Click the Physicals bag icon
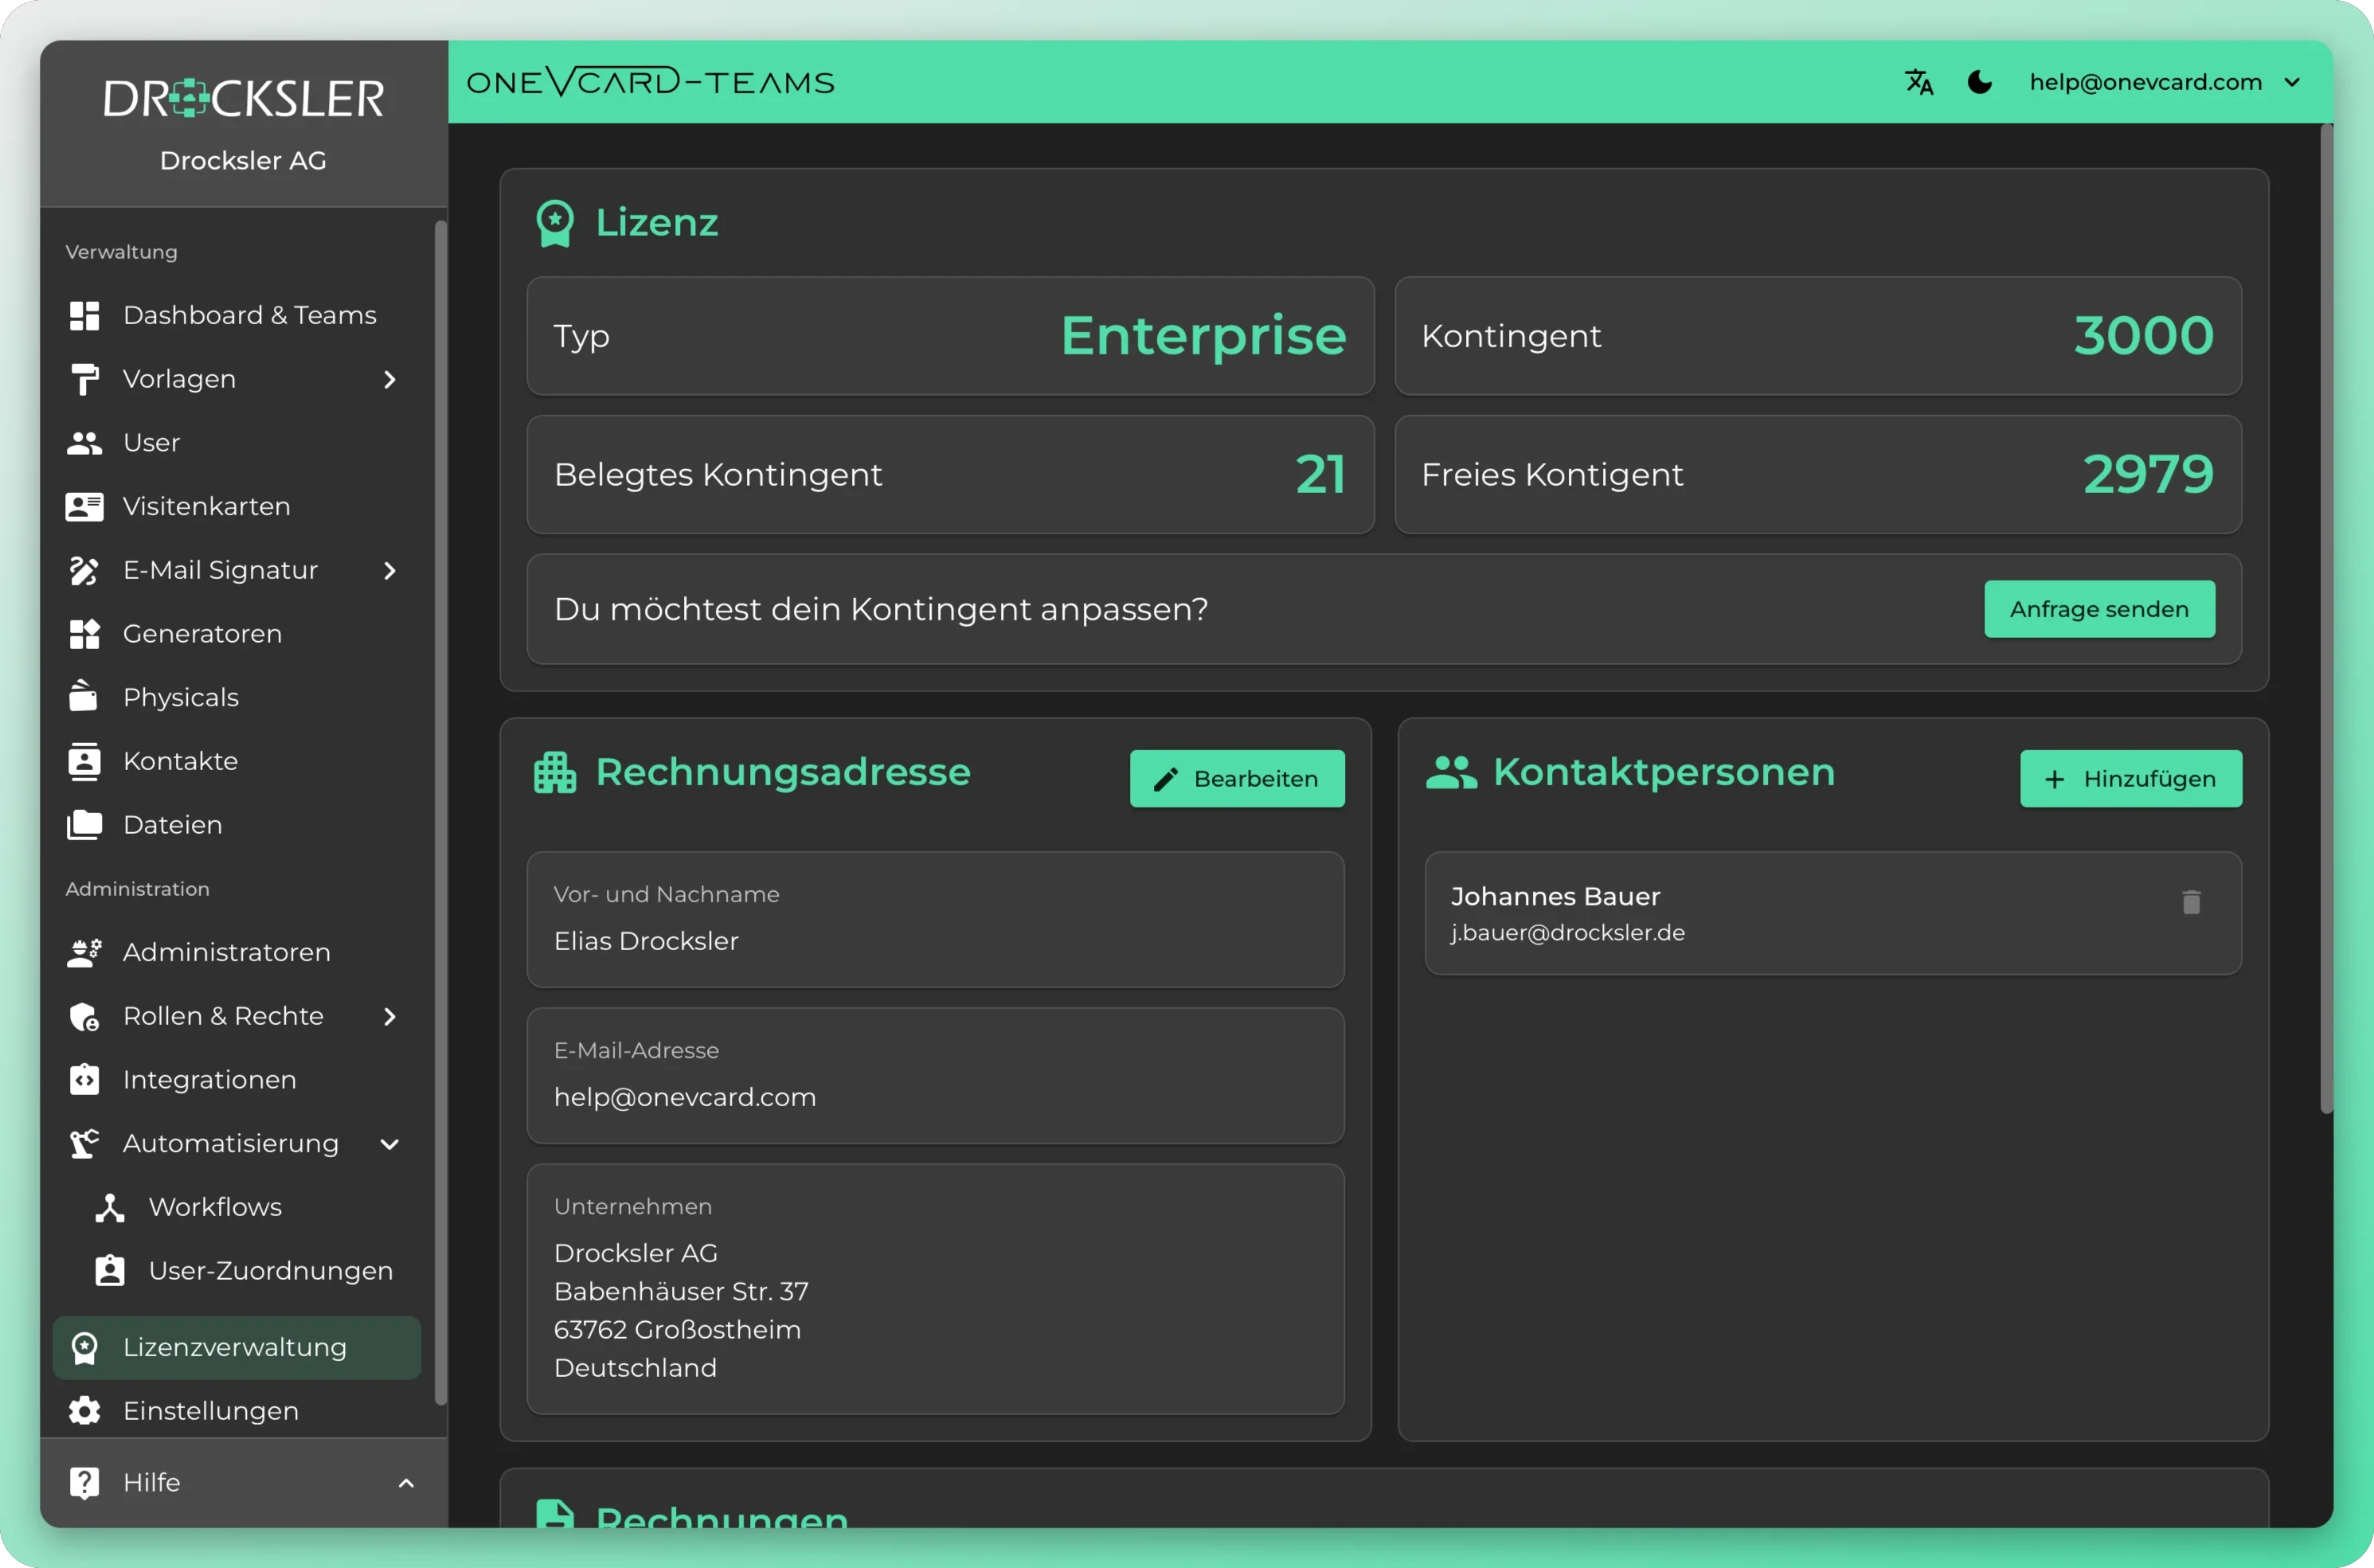2374x1568 pixels. (x=84, y=696)
